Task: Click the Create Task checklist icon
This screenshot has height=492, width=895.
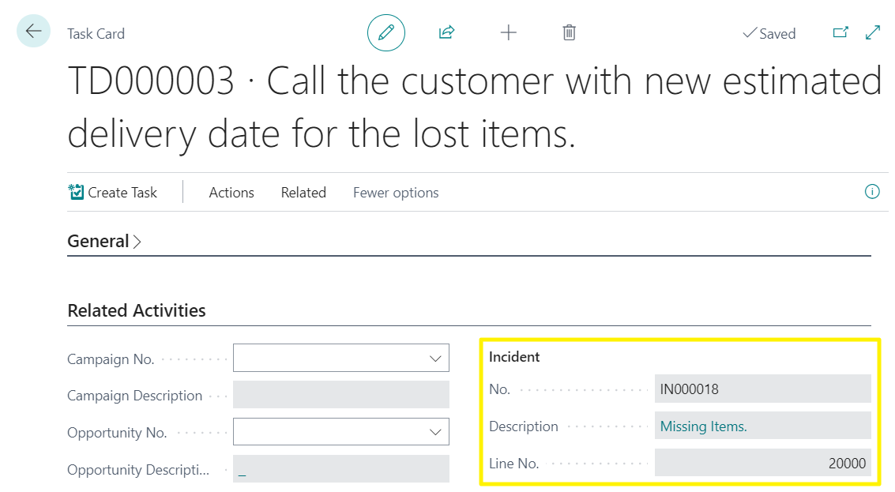Action: [x=75, y=192]
